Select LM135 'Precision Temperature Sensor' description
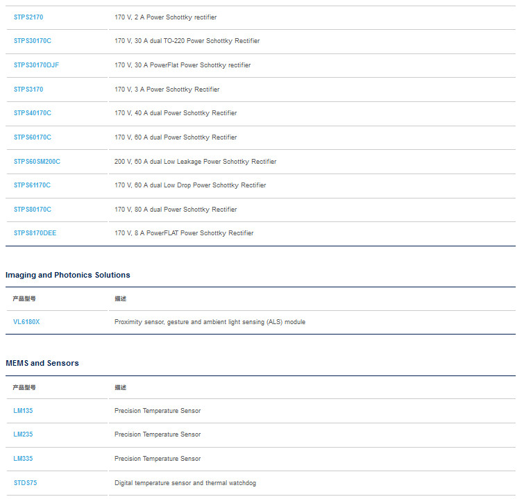This screenshot has width=524, height=499. coord(158,411)
